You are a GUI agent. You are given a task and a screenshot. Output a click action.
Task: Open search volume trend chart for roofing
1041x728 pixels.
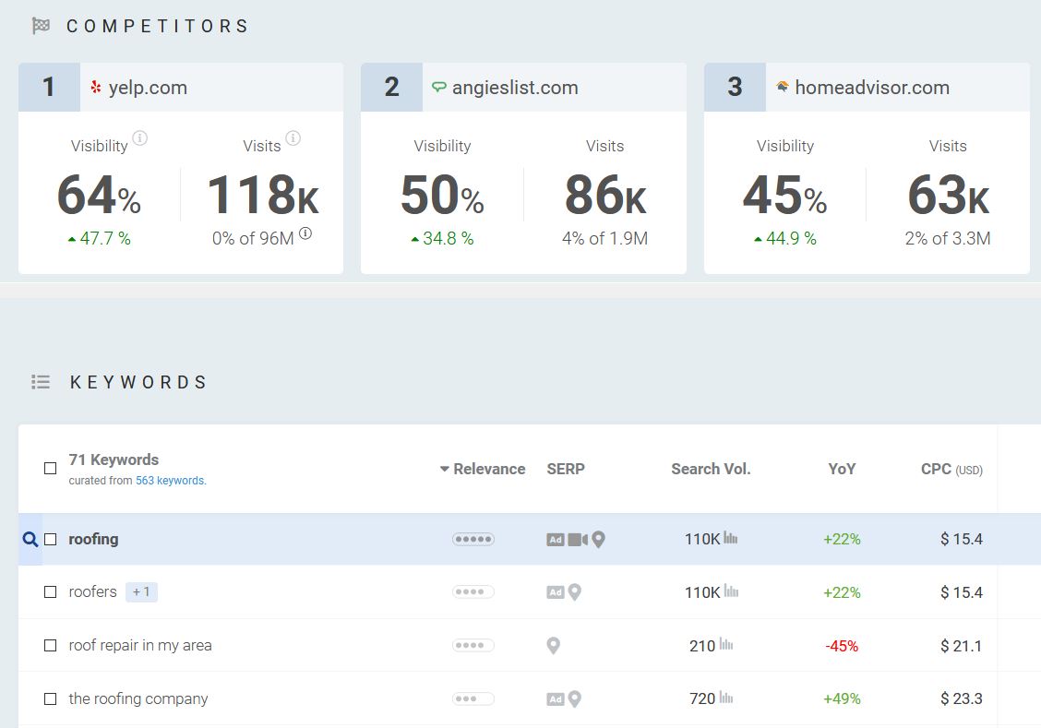click(x=730, y=538)
